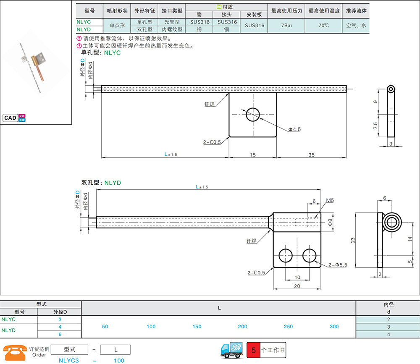Select outer diameter 4 in the D column

[60, 327]
